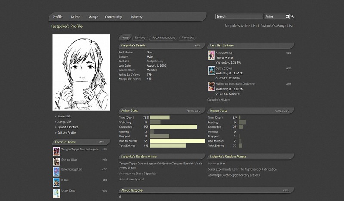Open the Industry menu
The height and width of the screenshot is (201, 344).
pyautogui.click(x=136, y=17)
